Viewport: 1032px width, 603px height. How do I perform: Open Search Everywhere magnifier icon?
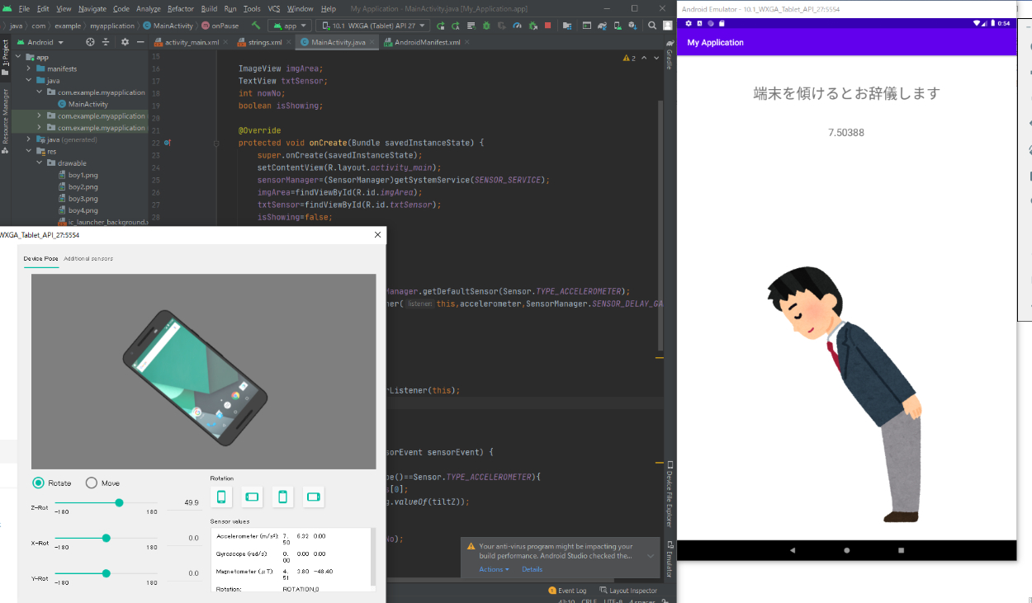pyautogui.click(x=651, y=26)
